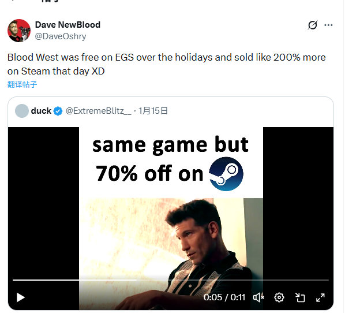Play the video with the play button
The height and width of the screenshot is (313, 345).
(x=20, y=297)
